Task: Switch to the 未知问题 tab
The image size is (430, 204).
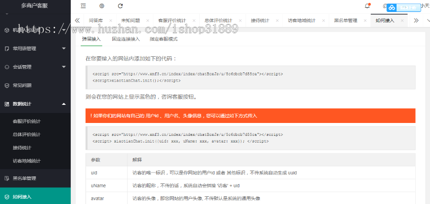Action: point(130,20)
